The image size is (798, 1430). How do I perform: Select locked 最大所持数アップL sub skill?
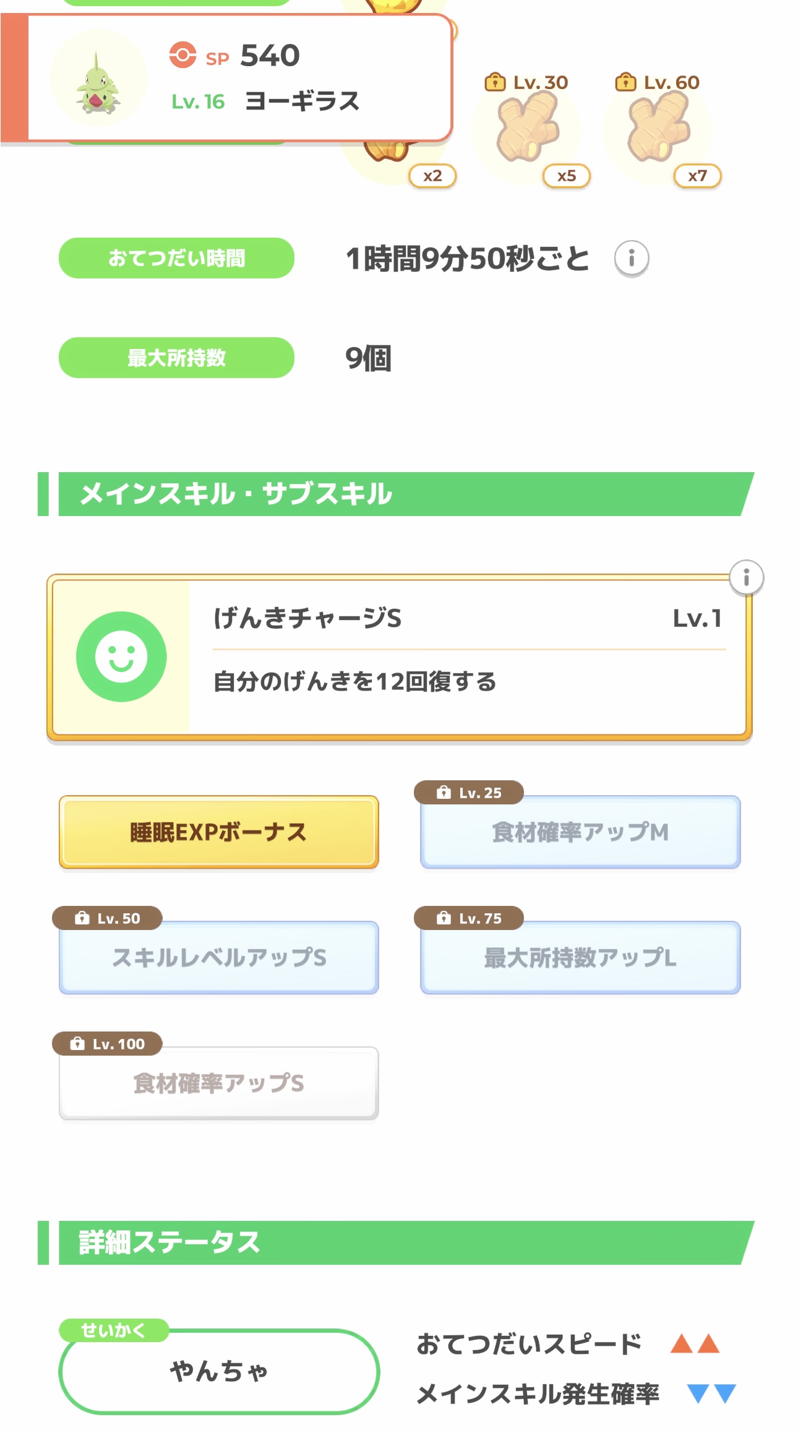coord(580,958)
